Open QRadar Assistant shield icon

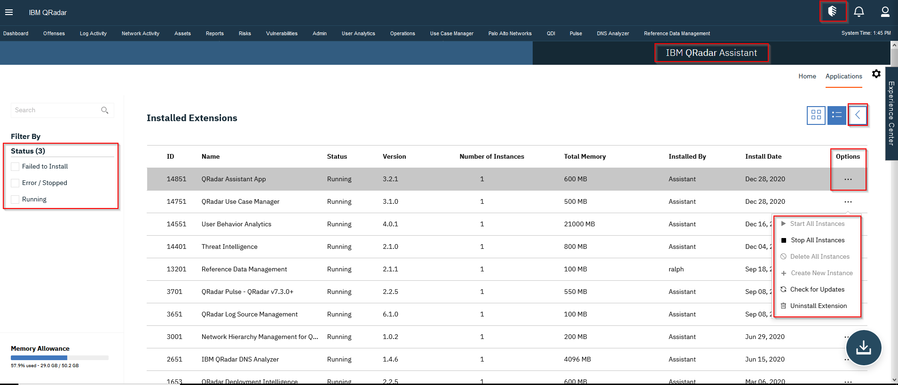[x=832, y=11]
